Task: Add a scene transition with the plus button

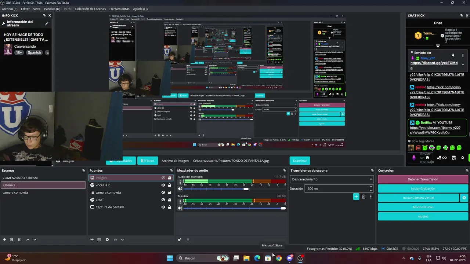Action: point(356,197)
